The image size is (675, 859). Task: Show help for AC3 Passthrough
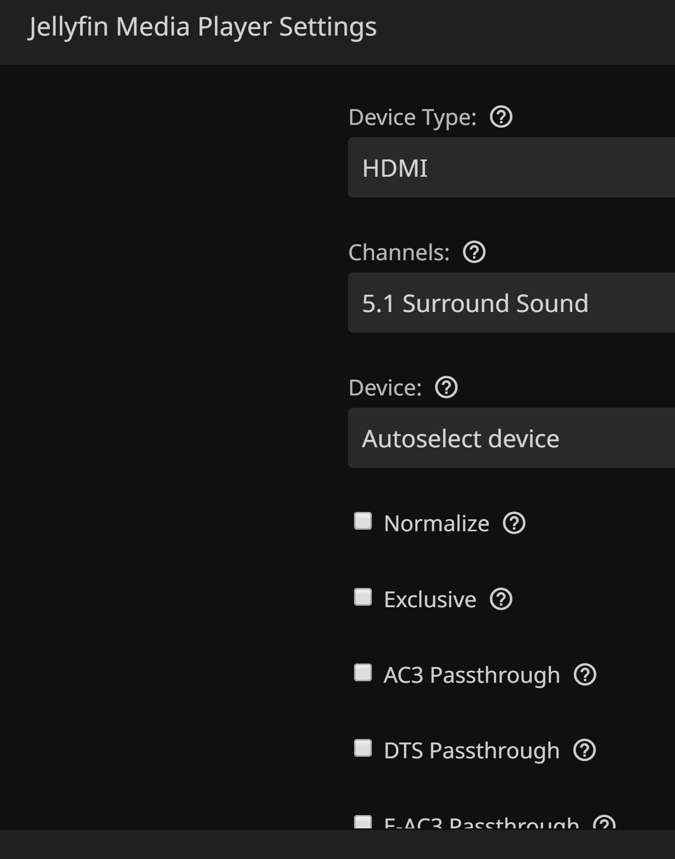[x=585, y=675]
